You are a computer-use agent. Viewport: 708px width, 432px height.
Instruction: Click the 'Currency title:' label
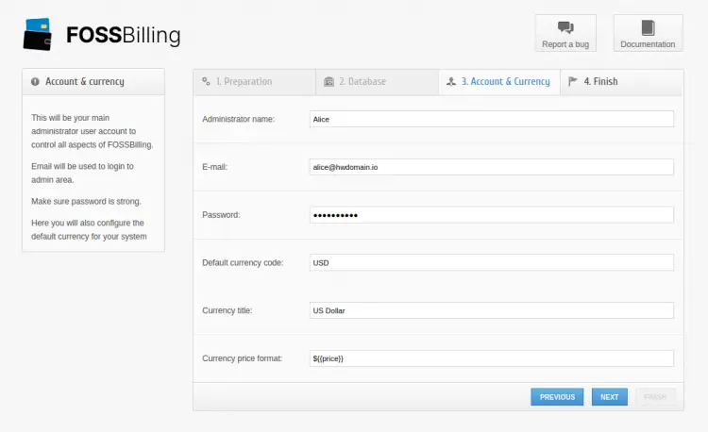(228, 310)
